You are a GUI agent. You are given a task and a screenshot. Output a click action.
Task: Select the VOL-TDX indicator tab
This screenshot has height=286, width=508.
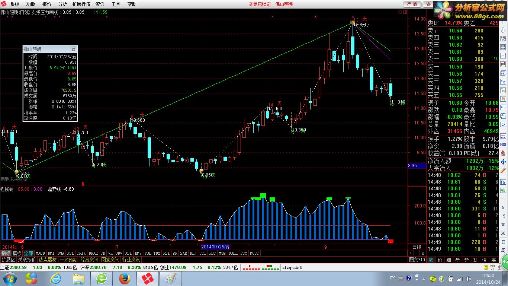pos(152,253)
